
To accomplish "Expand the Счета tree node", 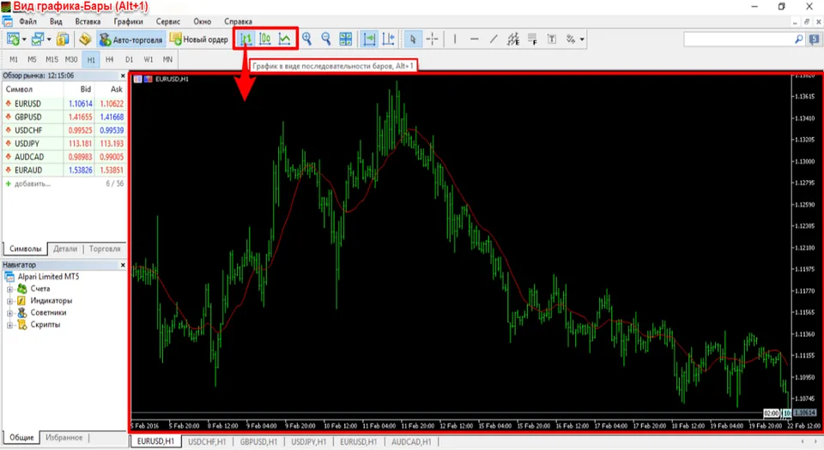I will tap(9, 289).
